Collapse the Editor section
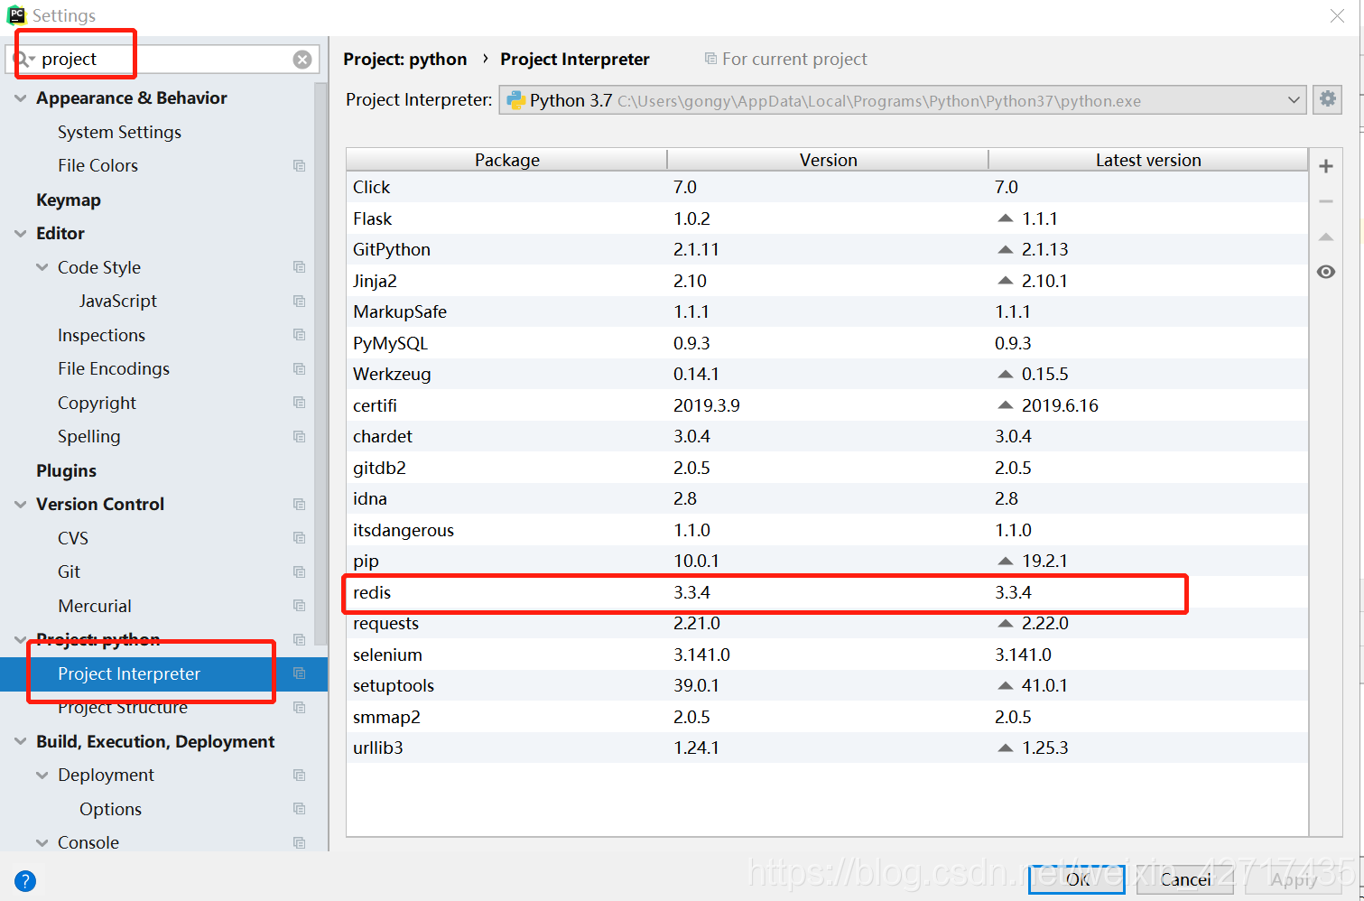 point(21,233)
